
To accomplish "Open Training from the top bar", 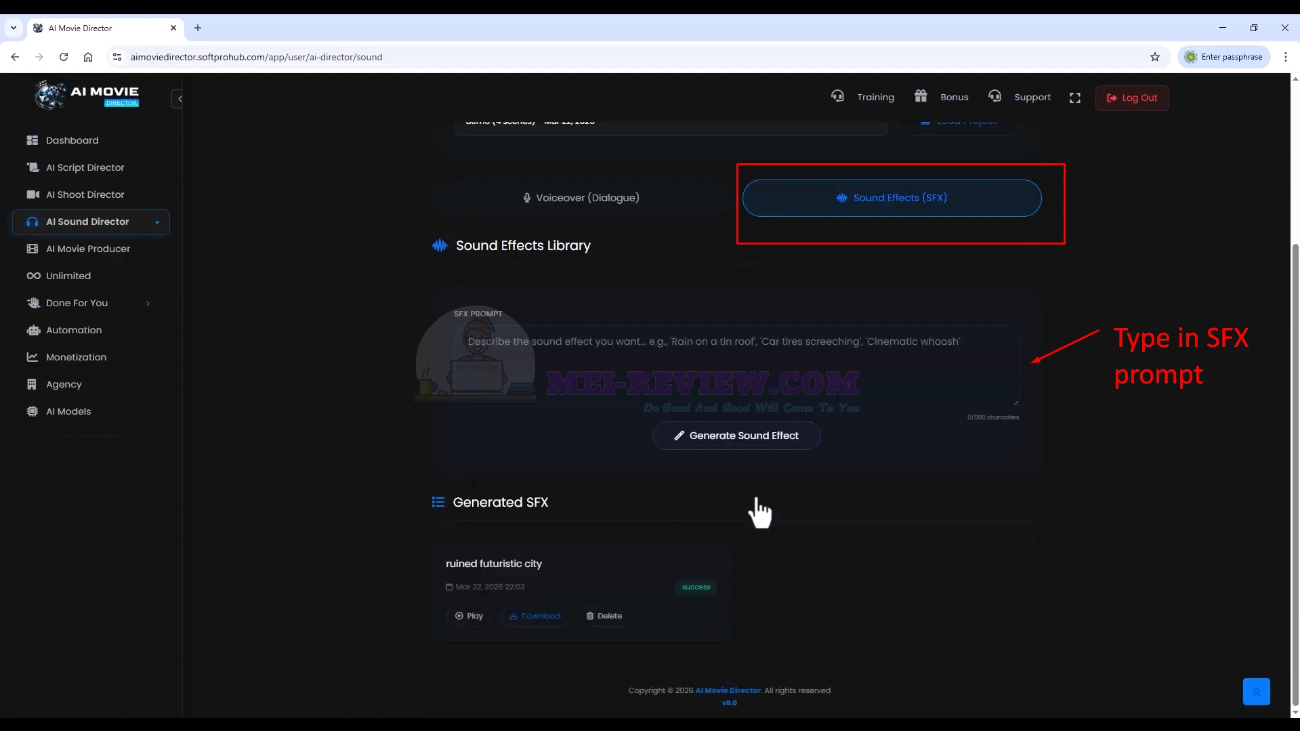I will (862, 97).
